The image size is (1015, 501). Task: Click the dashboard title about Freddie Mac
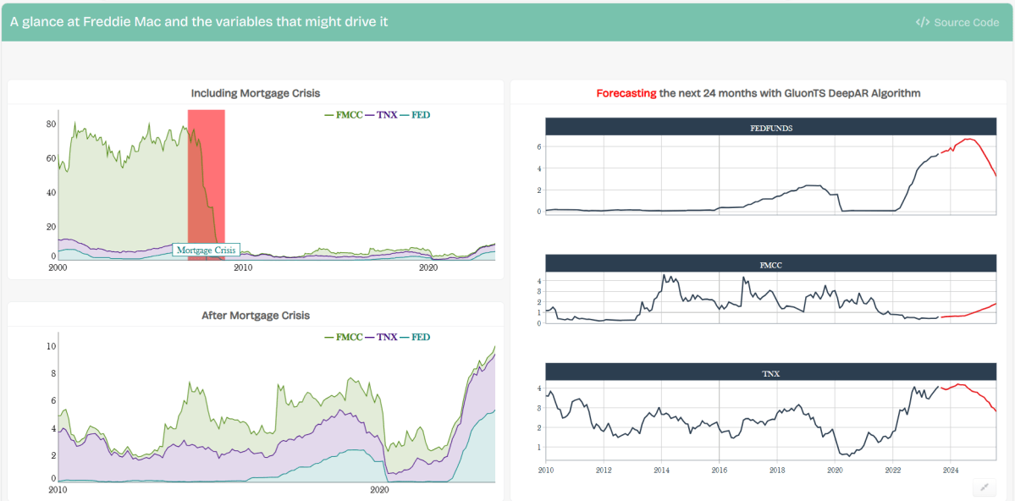[199, 22]
